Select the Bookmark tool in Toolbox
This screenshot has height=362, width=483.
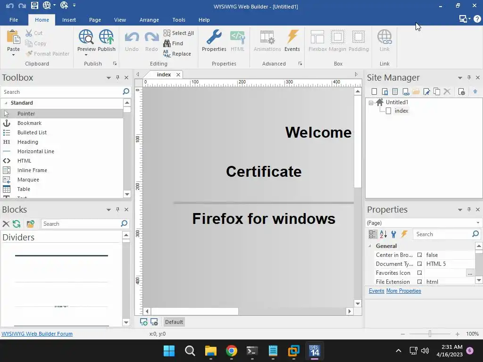62,123
